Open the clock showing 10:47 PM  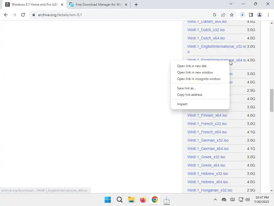[x=261, y=200]
